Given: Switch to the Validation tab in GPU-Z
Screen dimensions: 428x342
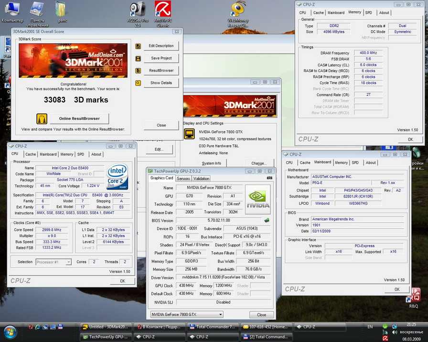Looking at the screenshot, I should pos(201,178).
